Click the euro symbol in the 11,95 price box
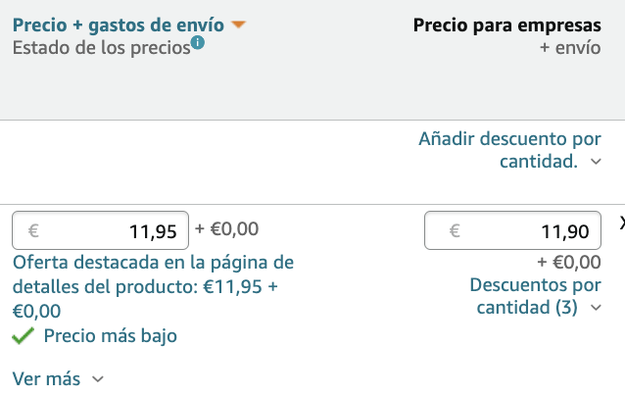625x396 pixels. (x=33, y=231)
